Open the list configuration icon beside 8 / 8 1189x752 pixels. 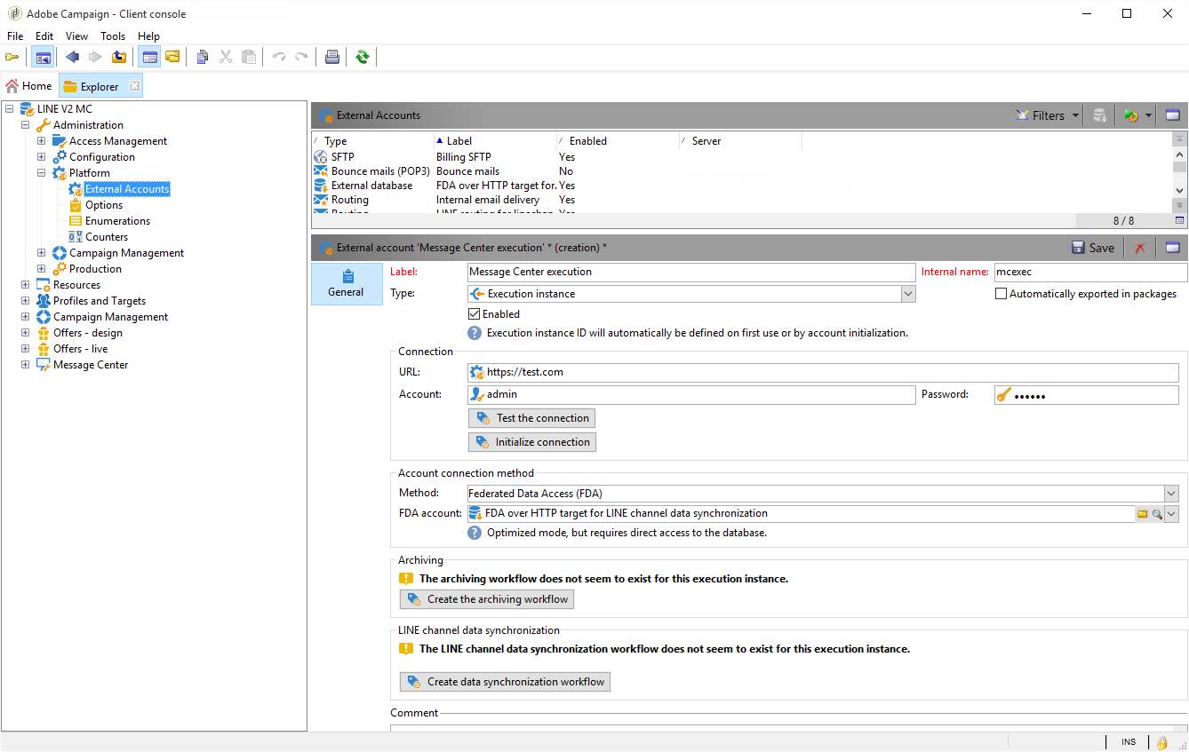coord(1179,220)
